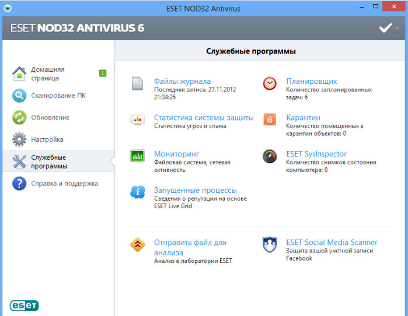The height and width of the screenshot is (316, 408).
Task: Click text 'Сведения о репутации на основе'
Action: coord(200,199)
